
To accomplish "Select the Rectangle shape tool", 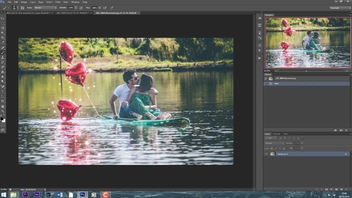I will (3, 101).
